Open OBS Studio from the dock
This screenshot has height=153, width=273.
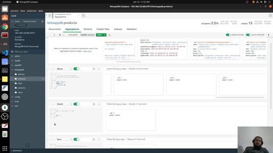pos(5,116)
